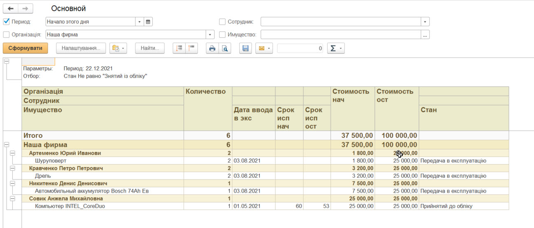Viewport: 534px width, 228px height.
Task: Open Налаштування settings
Action: pyautogui.click(x=81, y=49)
